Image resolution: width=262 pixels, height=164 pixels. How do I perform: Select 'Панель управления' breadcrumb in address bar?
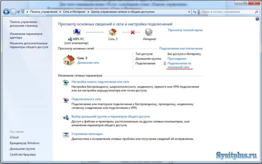(x=44, y=12)
